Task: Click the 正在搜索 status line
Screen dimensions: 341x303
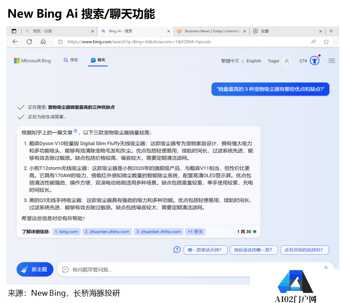Action: pos(71,107)
